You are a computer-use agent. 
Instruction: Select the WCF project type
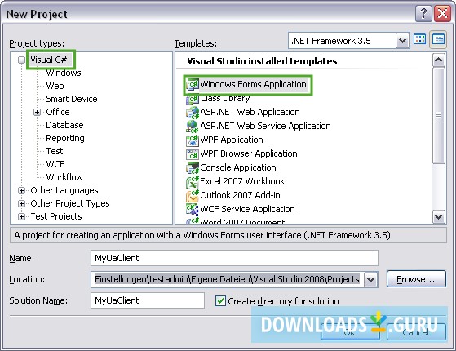[55, 164]
